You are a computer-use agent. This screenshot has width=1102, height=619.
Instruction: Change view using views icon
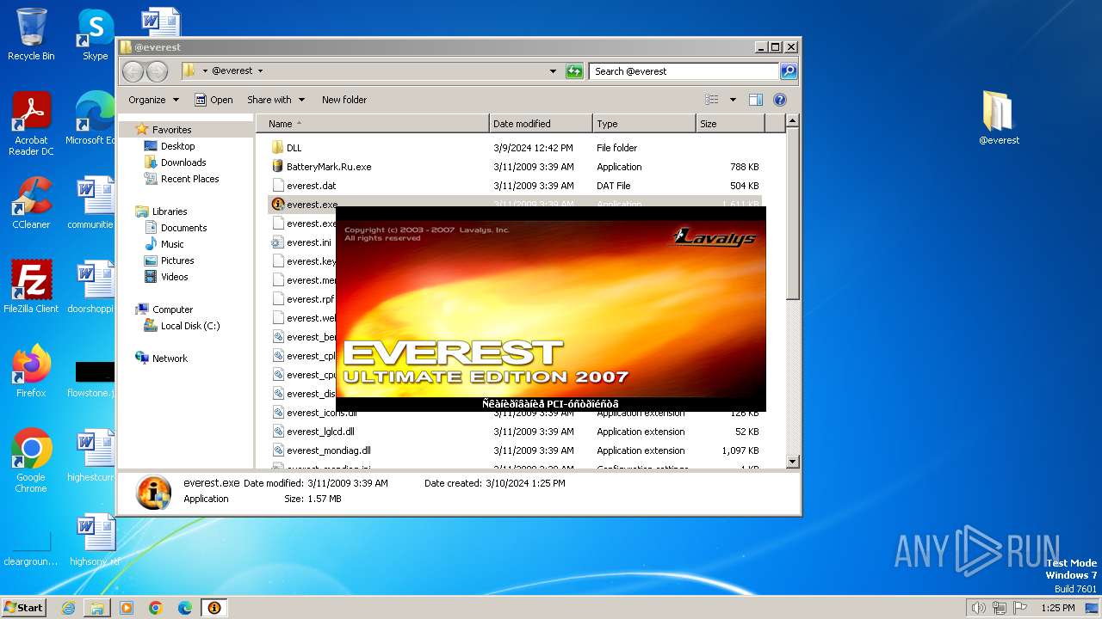click(x=712, y=100)
